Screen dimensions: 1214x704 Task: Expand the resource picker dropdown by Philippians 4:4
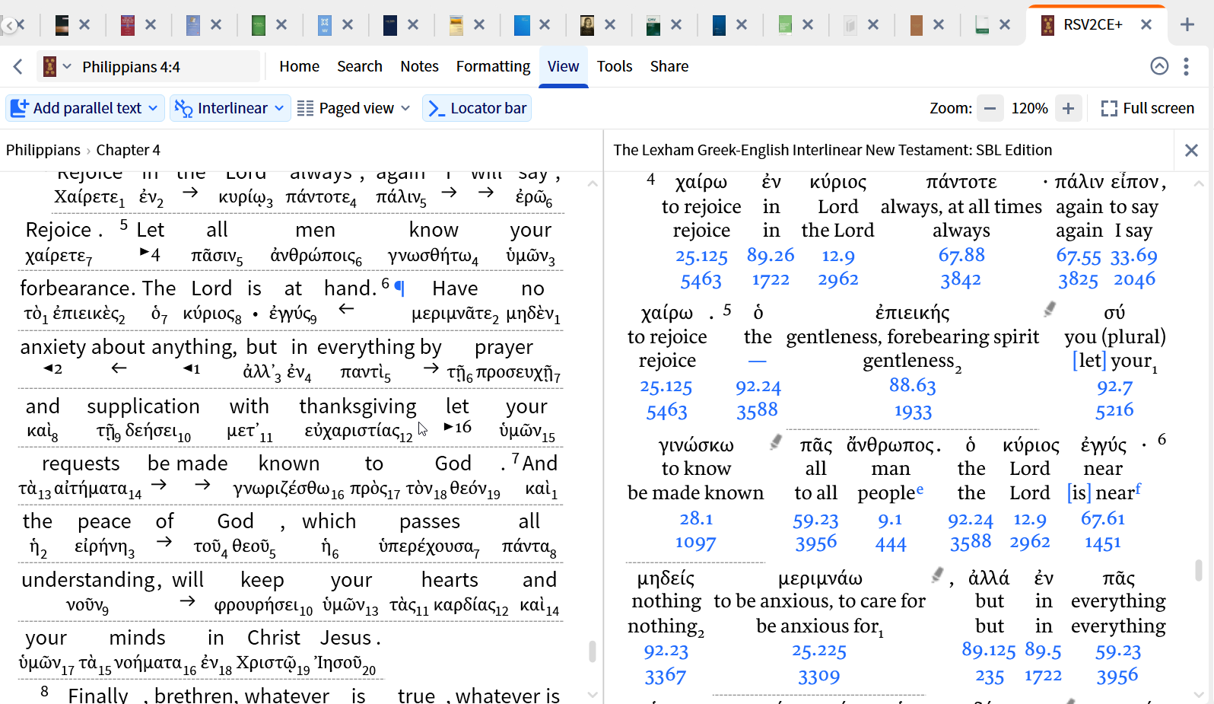tap(67, 67)
